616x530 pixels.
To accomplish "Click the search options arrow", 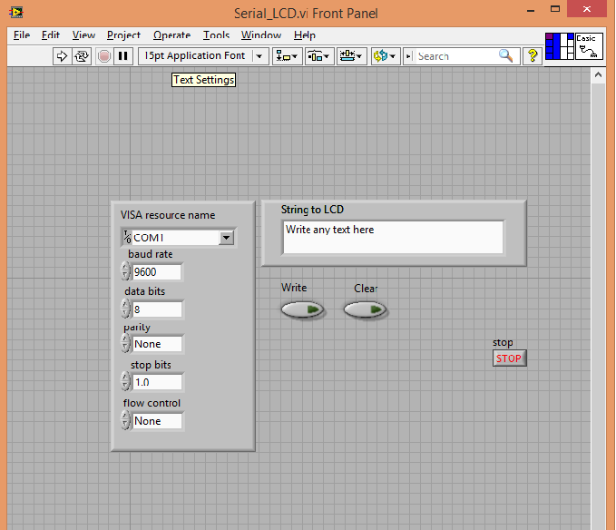I will point(408,56).
